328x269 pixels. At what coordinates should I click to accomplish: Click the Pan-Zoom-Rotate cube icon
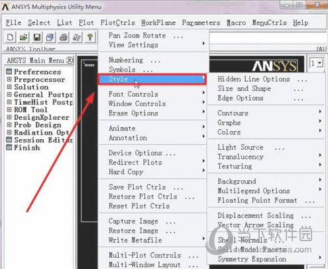coord(50,37)
